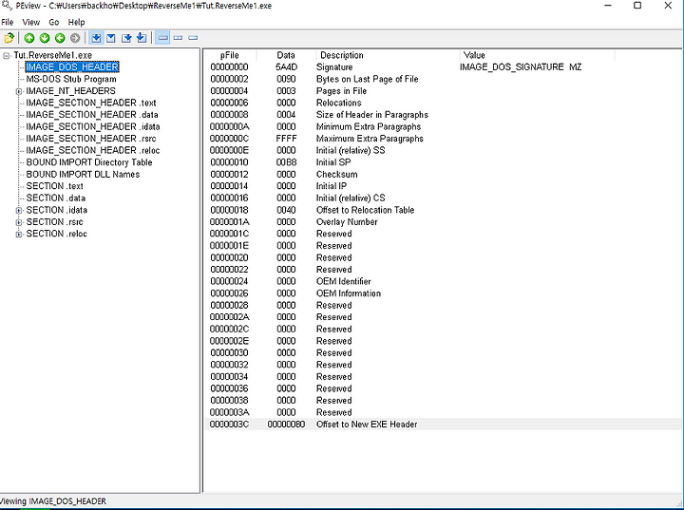Click the Open file folder icon

(9, 38)
